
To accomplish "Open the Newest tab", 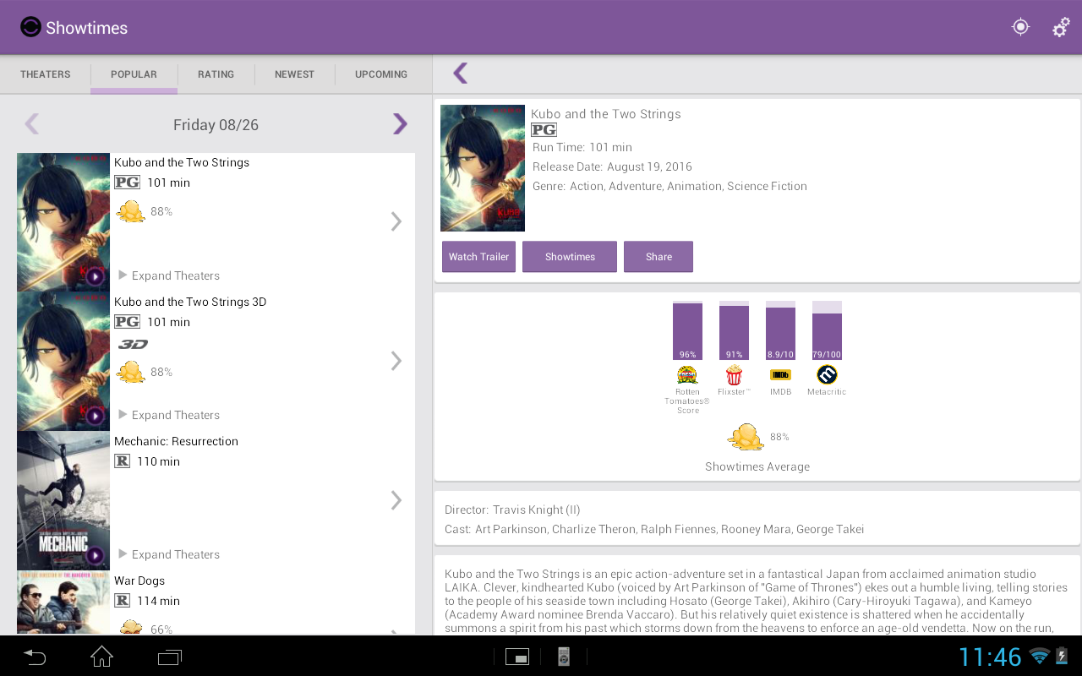I will (x=294, y=74).
